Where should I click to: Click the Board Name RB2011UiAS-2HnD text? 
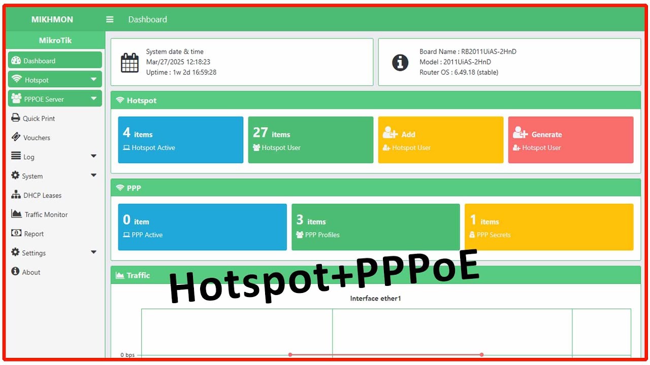pos(468,51)
